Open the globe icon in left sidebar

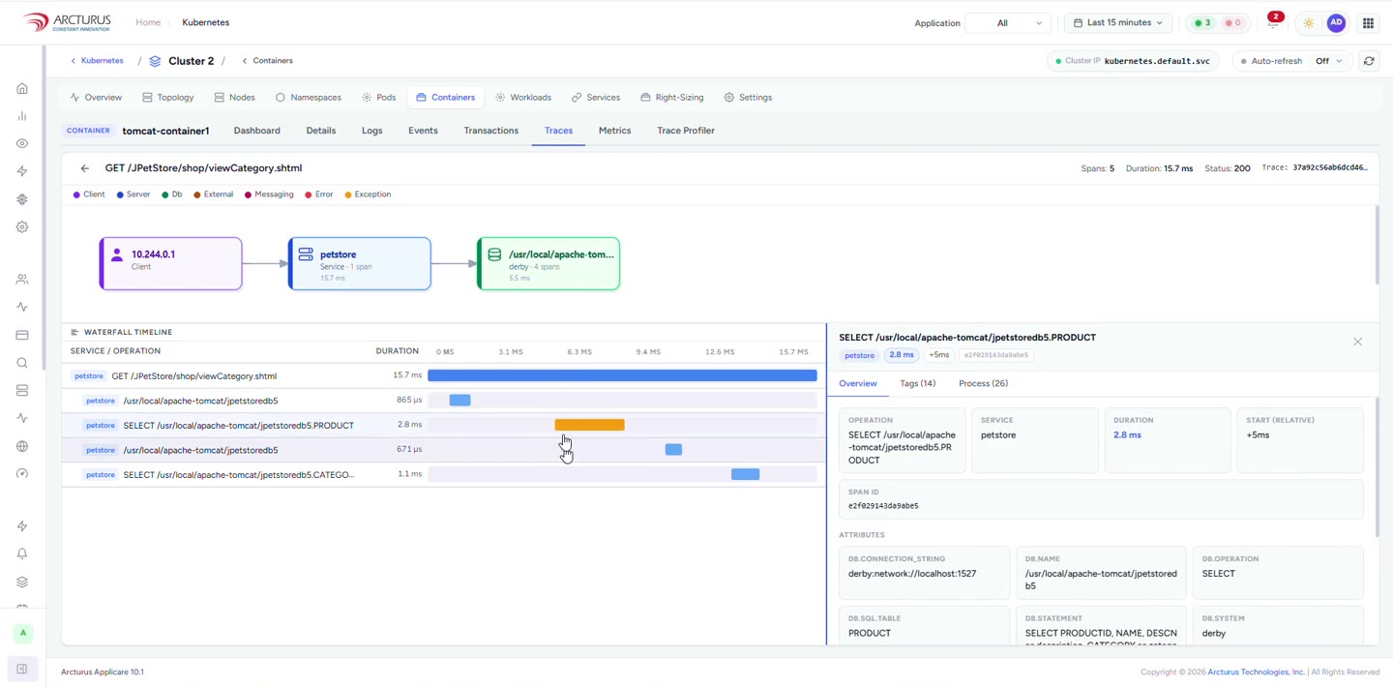[22, 446]
